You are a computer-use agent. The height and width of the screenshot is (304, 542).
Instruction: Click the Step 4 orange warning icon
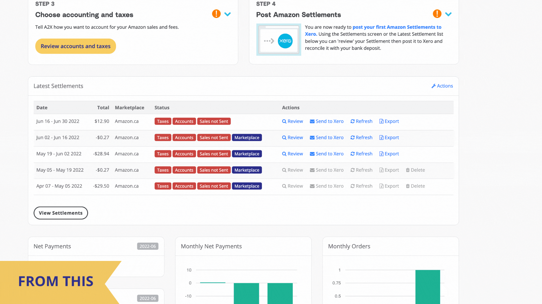(437, 14)
